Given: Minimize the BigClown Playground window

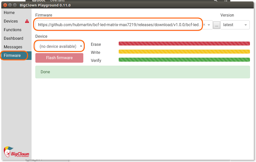Looking at the screenshot, I should (x=10, y=5).
